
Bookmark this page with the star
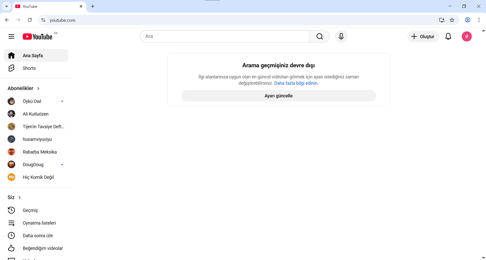pos(452,20)
